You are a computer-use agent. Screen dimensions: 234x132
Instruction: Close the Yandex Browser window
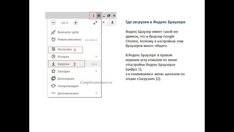114,15
